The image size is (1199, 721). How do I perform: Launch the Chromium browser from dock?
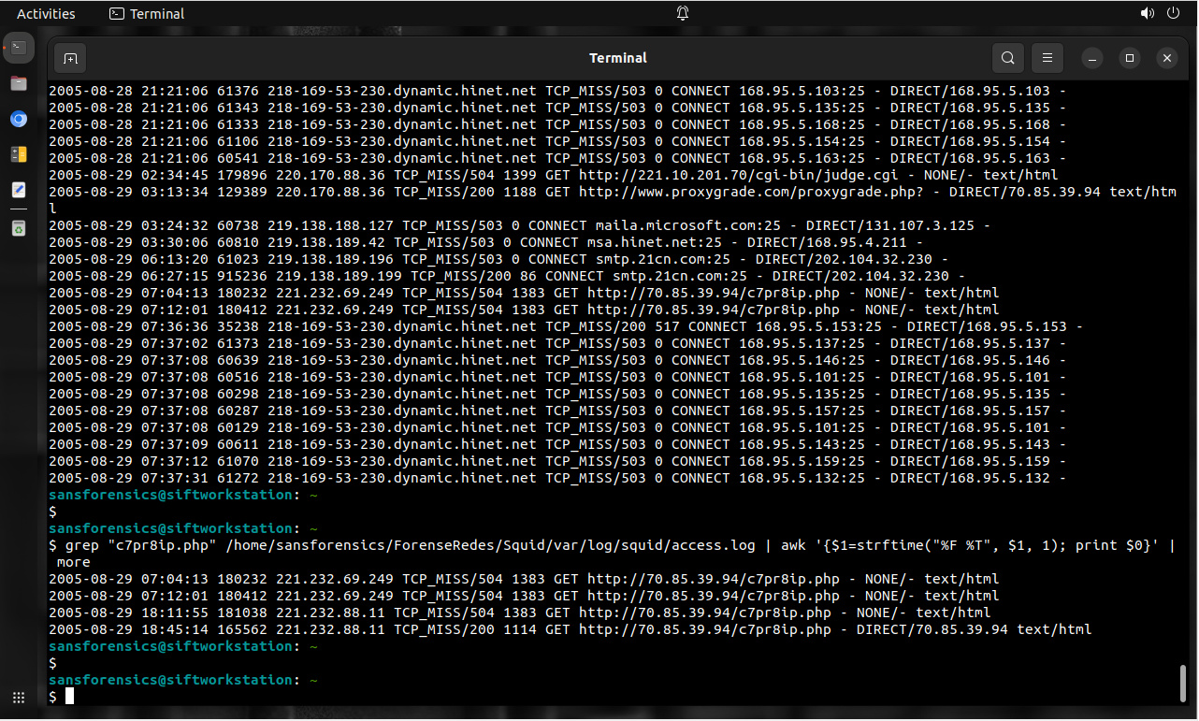pos(19,119)
